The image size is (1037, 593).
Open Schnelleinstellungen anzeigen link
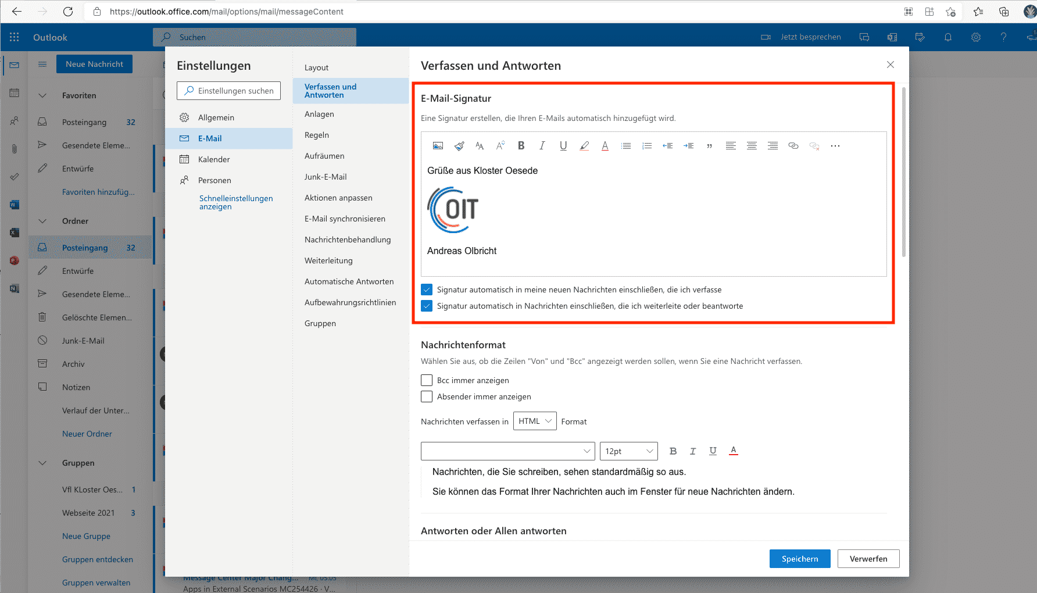(x=236, y=202)
